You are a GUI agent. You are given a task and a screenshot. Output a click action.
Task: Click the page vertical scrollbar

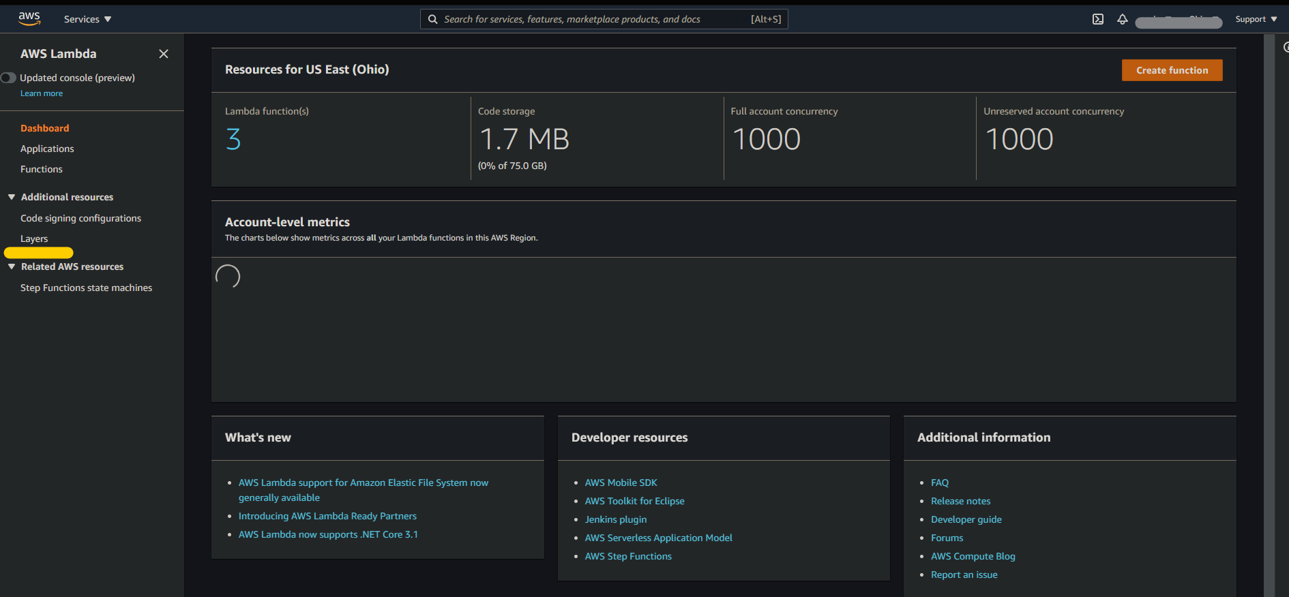coord(1269,315)
